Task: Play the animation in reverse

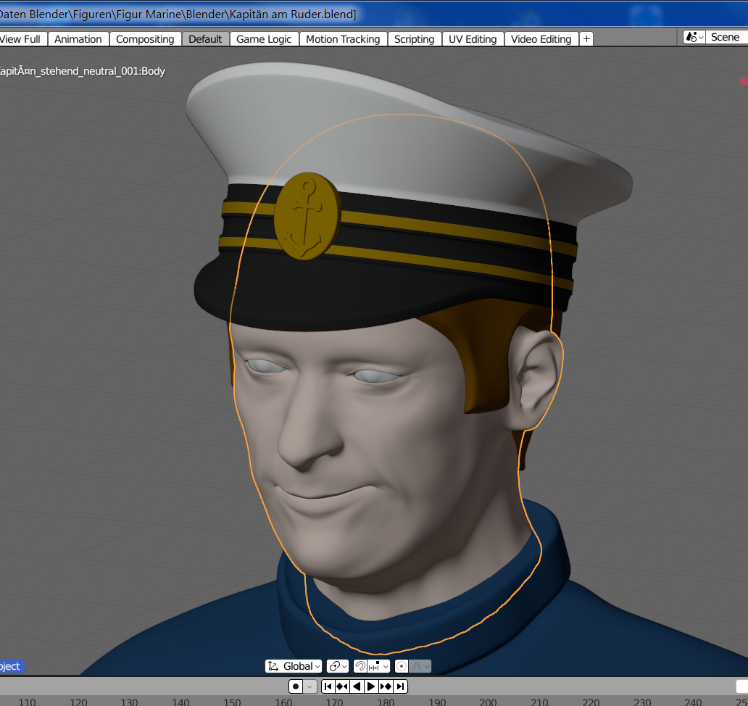Action: pyautogui.click(x=357, y=686)
